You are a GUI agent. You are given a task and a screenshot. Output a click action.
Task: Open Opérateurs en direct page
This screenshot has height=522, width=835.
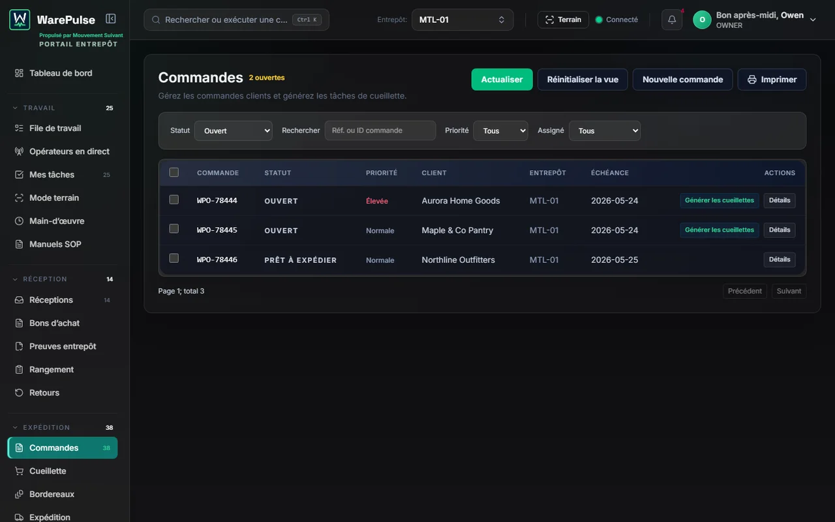[63, 151]
